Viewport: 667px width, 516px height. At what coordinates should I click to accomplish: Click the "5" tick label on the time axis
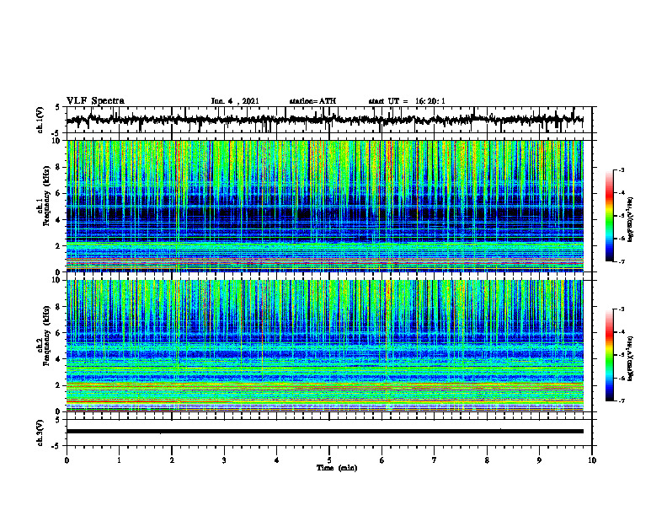(x=329, y=460)
